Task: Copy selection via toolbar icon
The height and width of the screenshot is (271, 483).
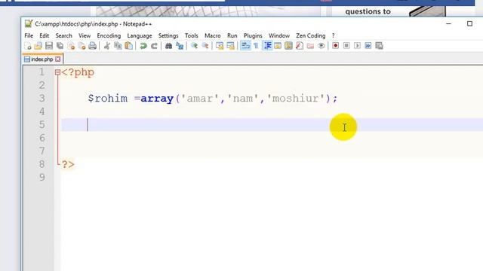Action: pyautogui.click(x=118, y=46)
